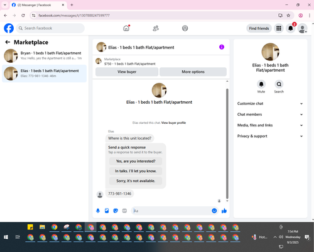Open Task View on taskbar

[x=18, y=237]
